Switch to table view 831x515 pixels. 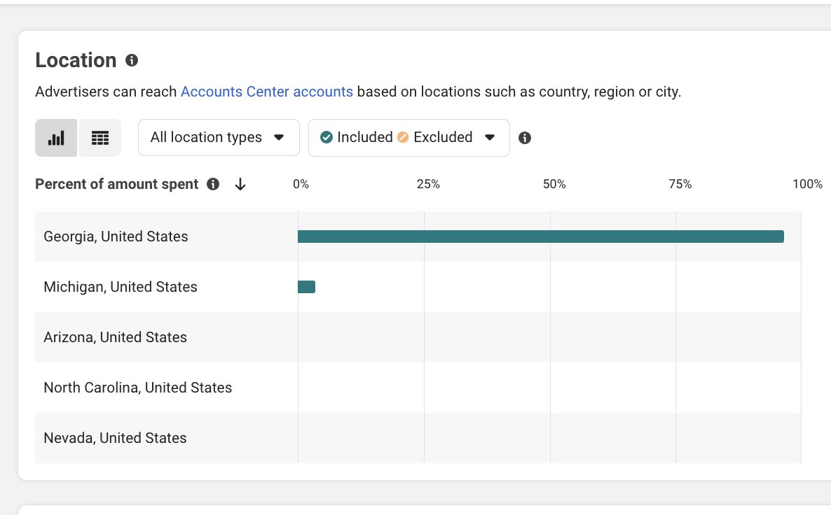click(100, 138)
